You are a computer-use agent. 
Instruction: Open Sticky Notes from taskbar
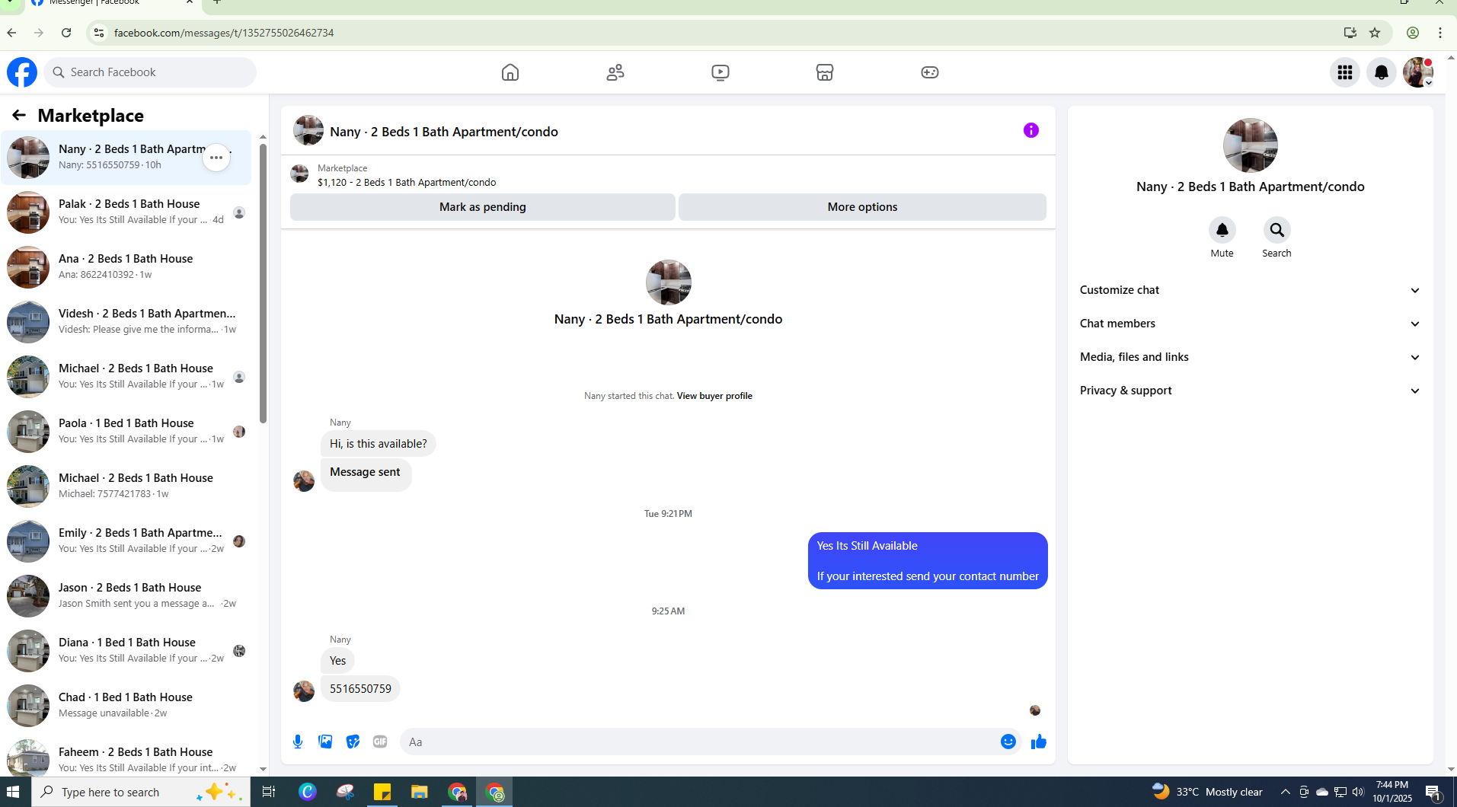[382, 792]
